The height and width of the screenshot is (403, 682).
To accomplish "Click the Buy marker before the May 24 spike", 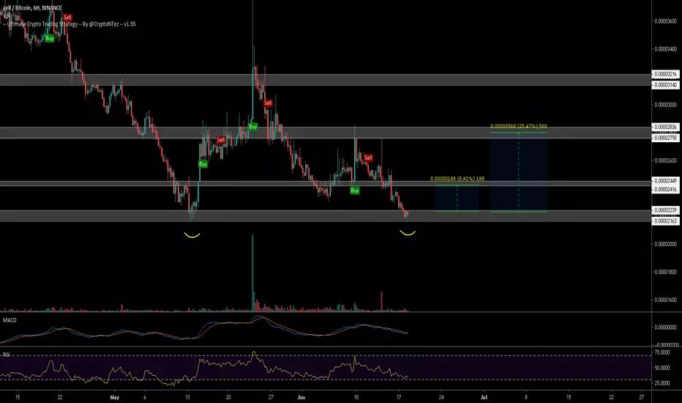I will click(252, 127).
